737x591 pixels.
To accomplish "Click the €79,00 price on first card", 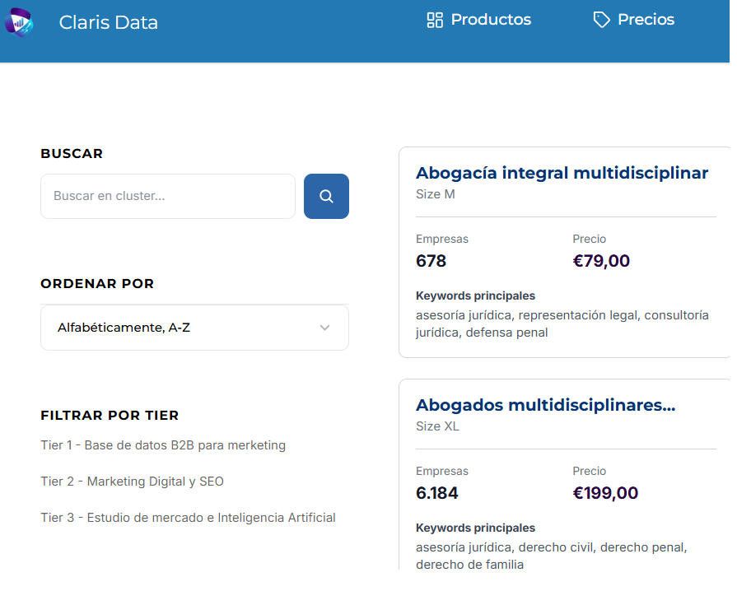I will pyautogui.click(x=601, y=261).
